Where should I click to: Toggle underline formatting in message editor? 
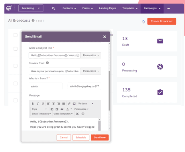[x=43, y=104]
